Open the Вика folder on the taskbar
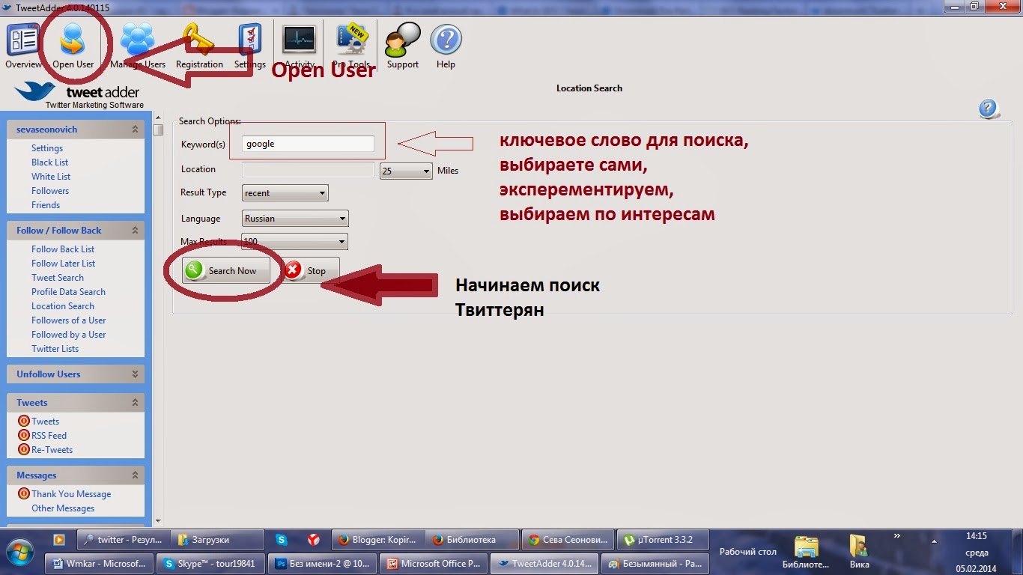The image size is (1023, 575). pos(859,550)
